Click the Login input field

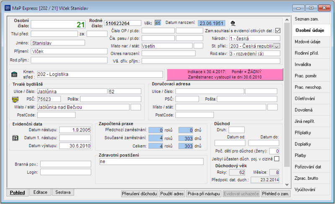[66, 172]
